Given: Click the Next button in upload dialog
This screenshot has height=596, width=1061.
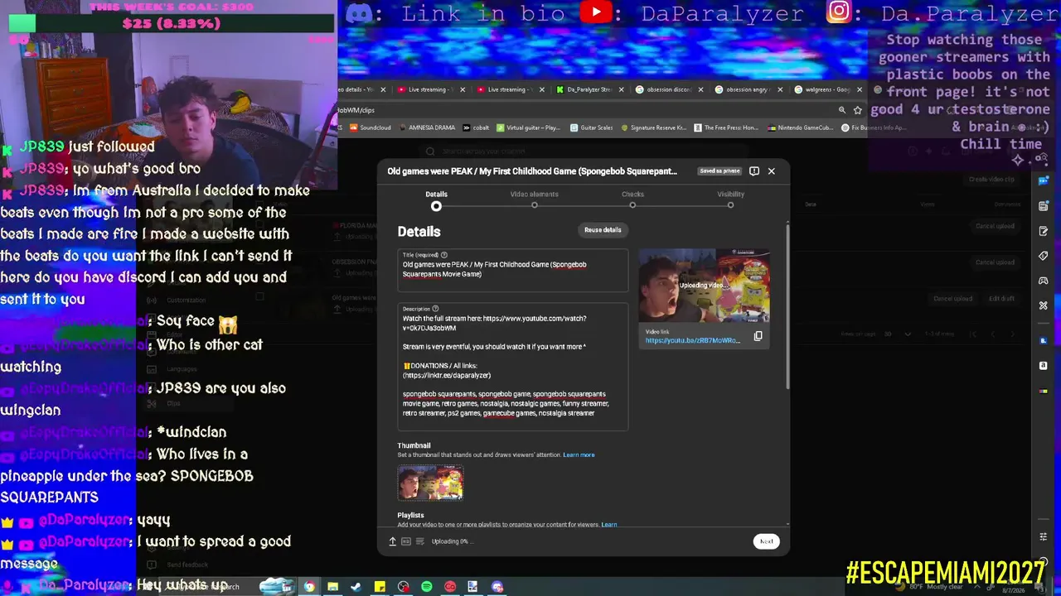Looking at the screenshot, I should click(766, 541).
